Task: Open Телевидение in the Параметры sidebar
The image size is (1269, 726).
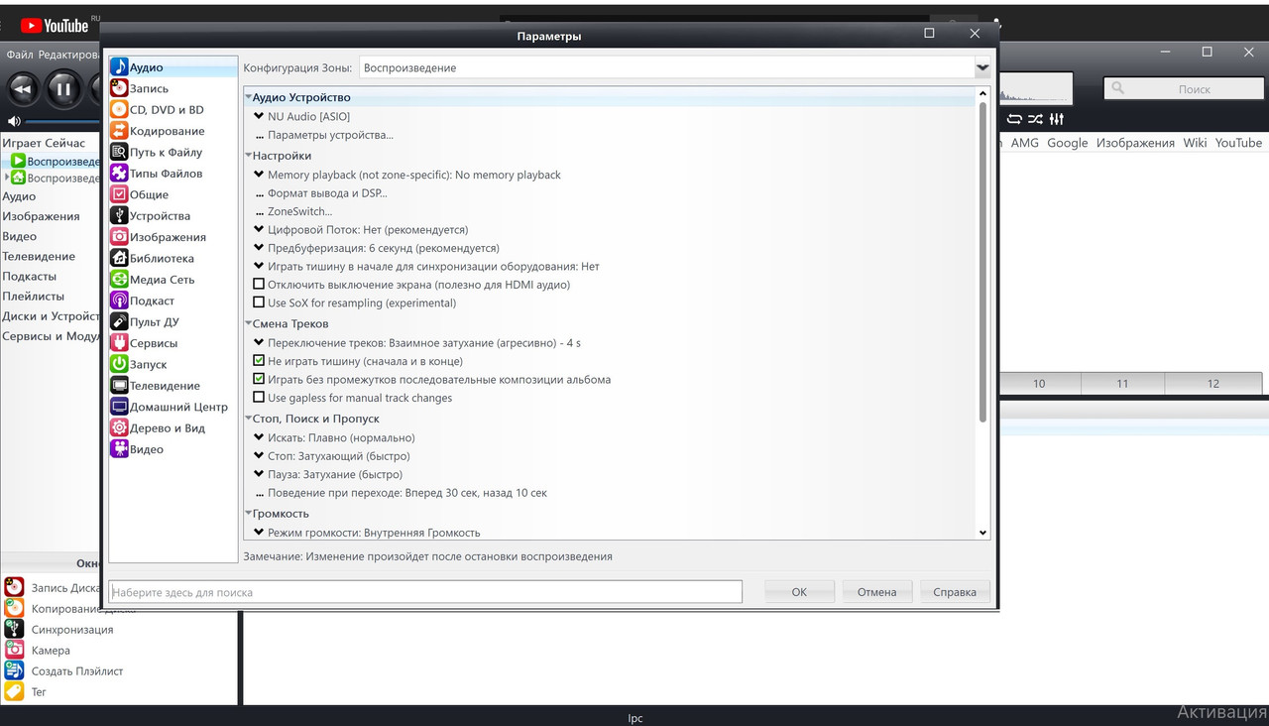Action: pos(165,386)
